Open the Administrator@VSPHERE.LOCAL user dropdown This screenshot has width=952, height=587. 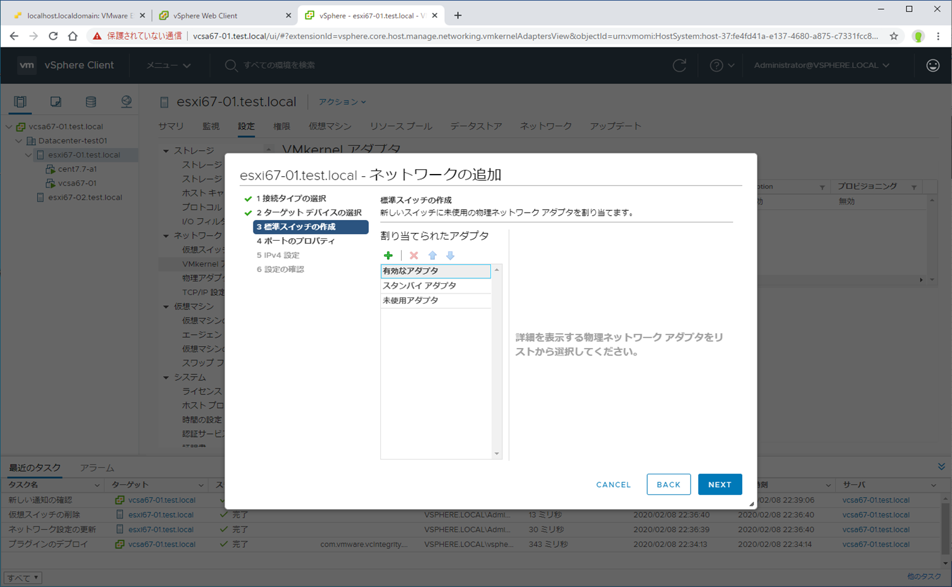coord(821,65)
